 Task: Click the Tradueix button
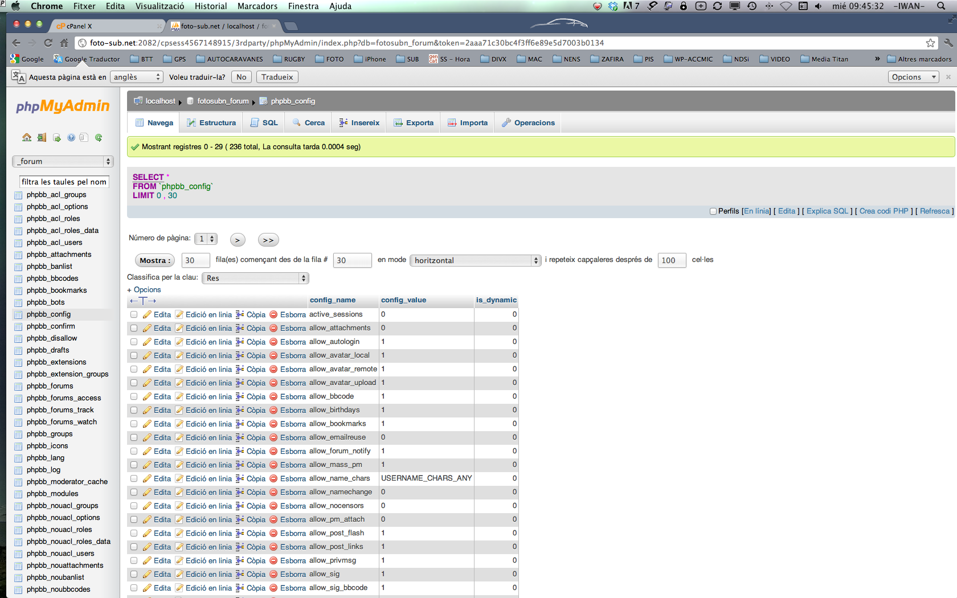point(277,77)
